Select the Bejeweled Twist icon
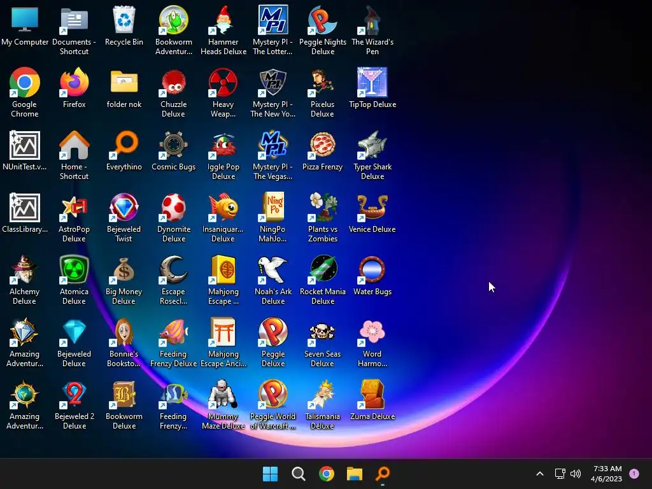 (x=124, y=207)
